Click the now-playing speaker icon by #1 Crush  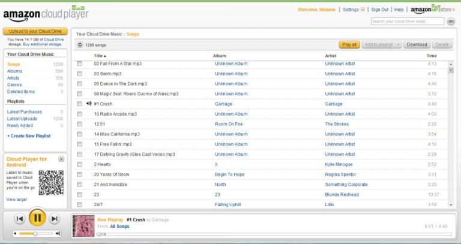[x=89, y=103]
